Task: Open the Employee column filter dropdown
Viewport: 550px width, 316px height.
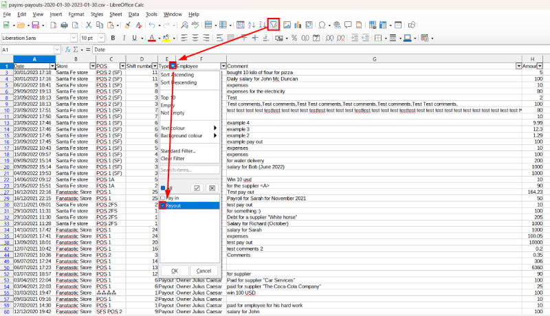Action: coord(223,66)
